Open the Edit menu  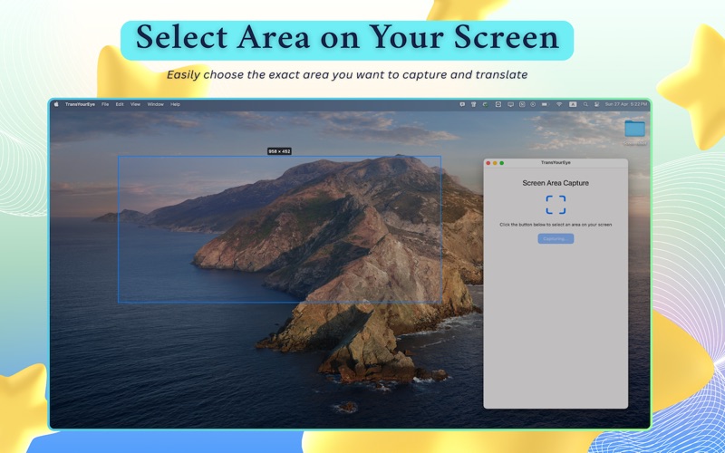[x=120, y=104]
